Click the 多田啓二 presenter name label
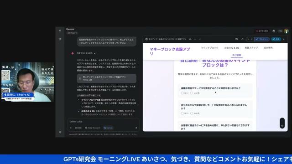The height and width of the screenshot is (164, 292). [x=18, y=95]
